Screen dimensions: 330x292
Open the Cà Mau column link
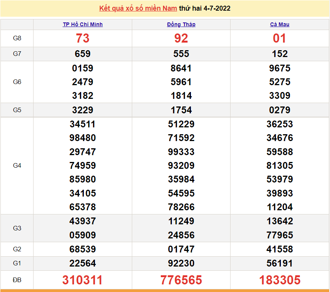coord(280,24)
